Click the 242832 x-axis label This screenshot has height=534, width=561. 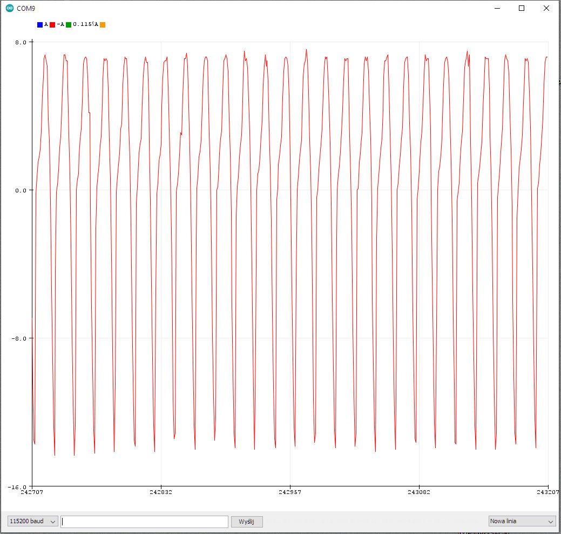coord(161,492)
